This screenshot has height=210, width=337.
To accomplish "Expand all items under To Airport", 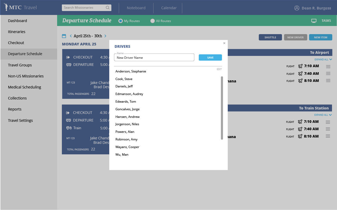I will 323,60.
